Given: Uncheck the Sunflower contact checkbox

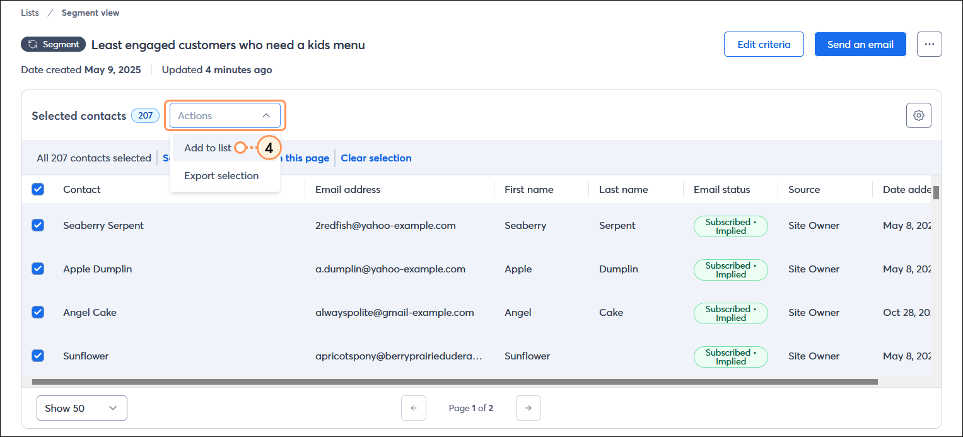Looking at the screenshot, I should (37, 356).
